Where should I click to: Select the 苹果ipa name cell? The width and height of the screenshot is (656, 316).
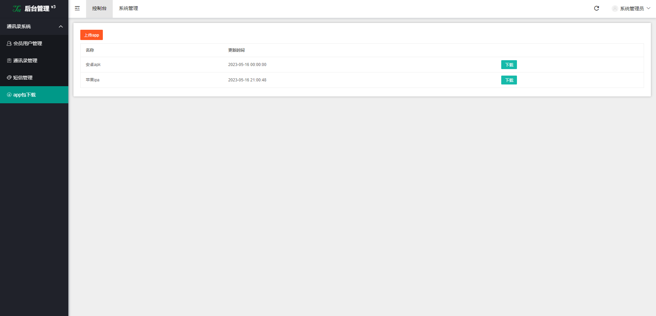[x=93, y=80]
